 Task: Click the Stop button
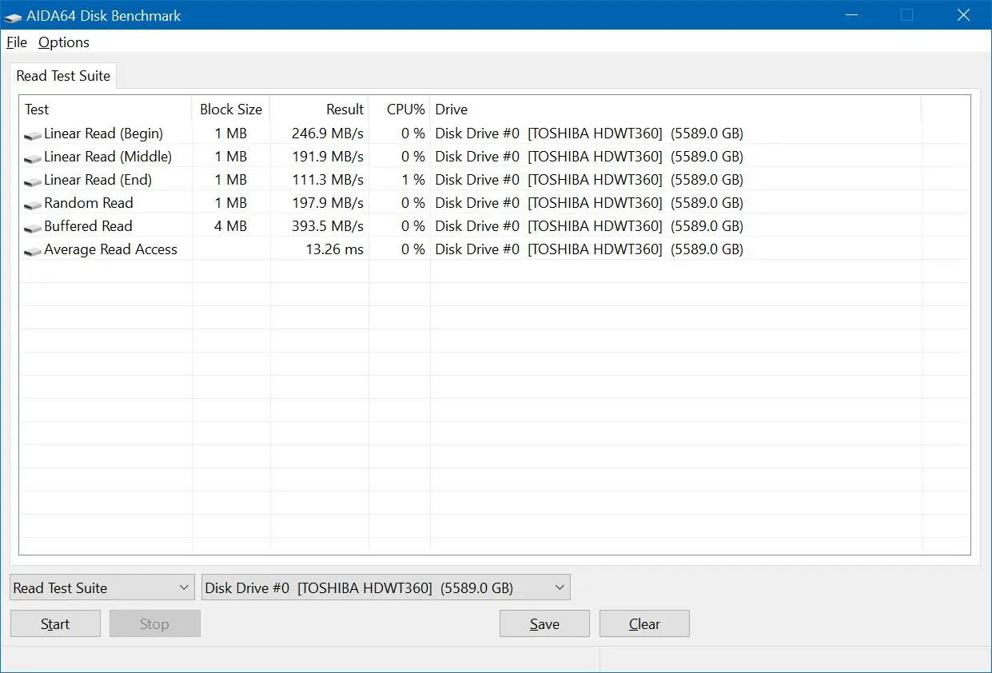154,623
